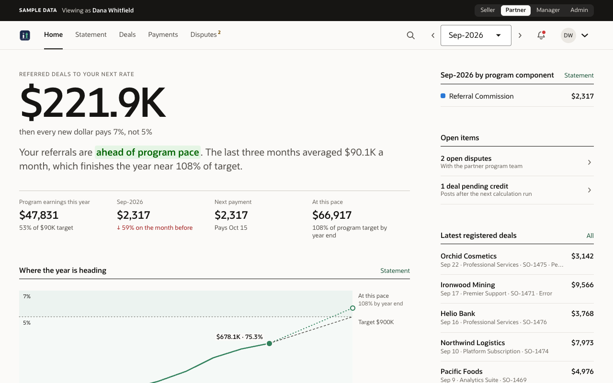
Task: Go to previous period arrow
Action: 433,35
